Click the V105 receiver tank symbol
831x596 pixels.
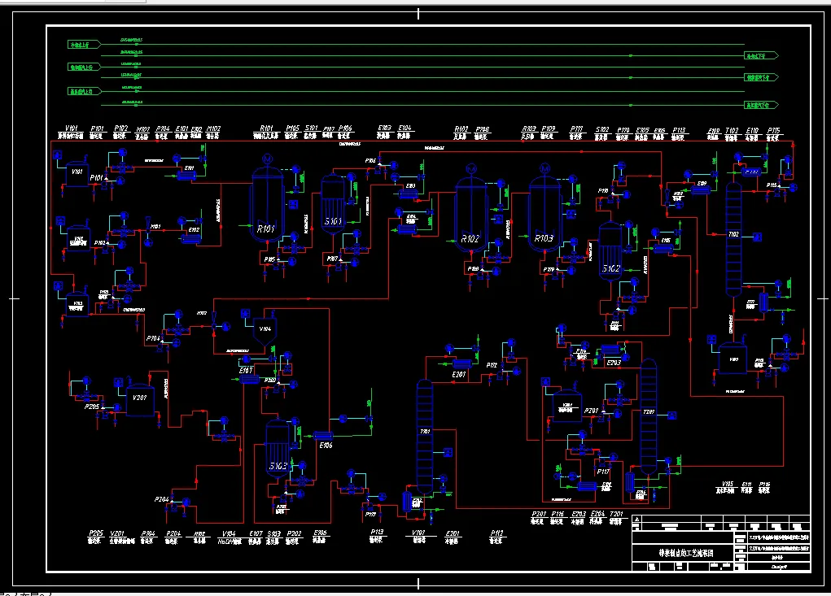point(733,359)
